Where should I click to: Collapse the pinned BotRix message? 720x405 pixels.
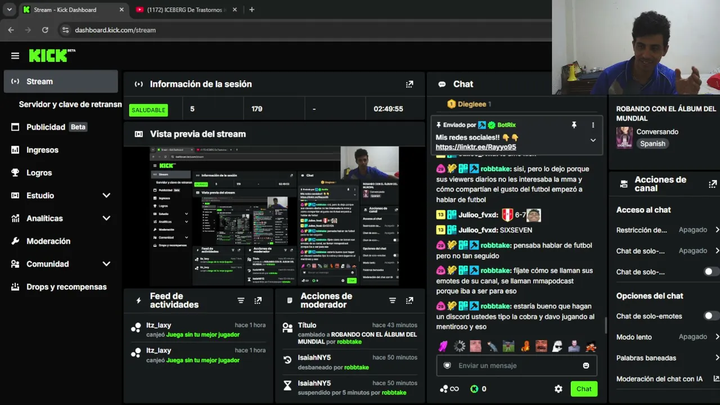[593, 140]
